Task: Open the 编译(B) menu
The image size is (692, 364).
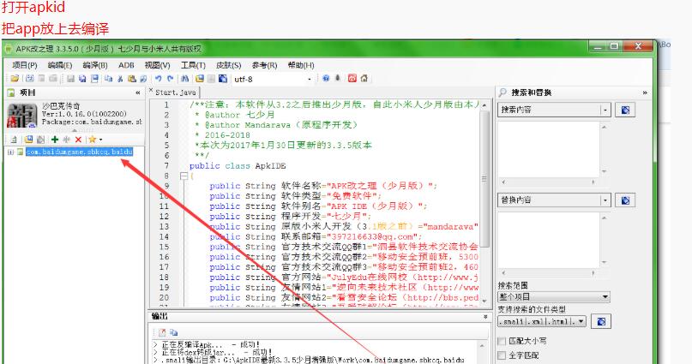Action: (x=94, y=65)
